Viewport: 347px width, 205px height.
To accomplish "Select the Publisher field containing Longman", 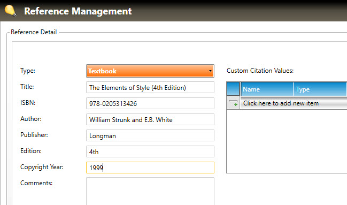I will pyautogui.click(x=150, y=135).
